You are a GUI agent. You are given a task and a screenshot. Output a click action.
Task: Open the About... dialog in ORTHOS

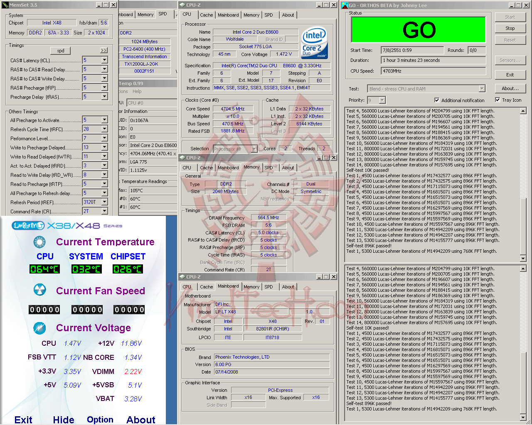coord(510,88)
